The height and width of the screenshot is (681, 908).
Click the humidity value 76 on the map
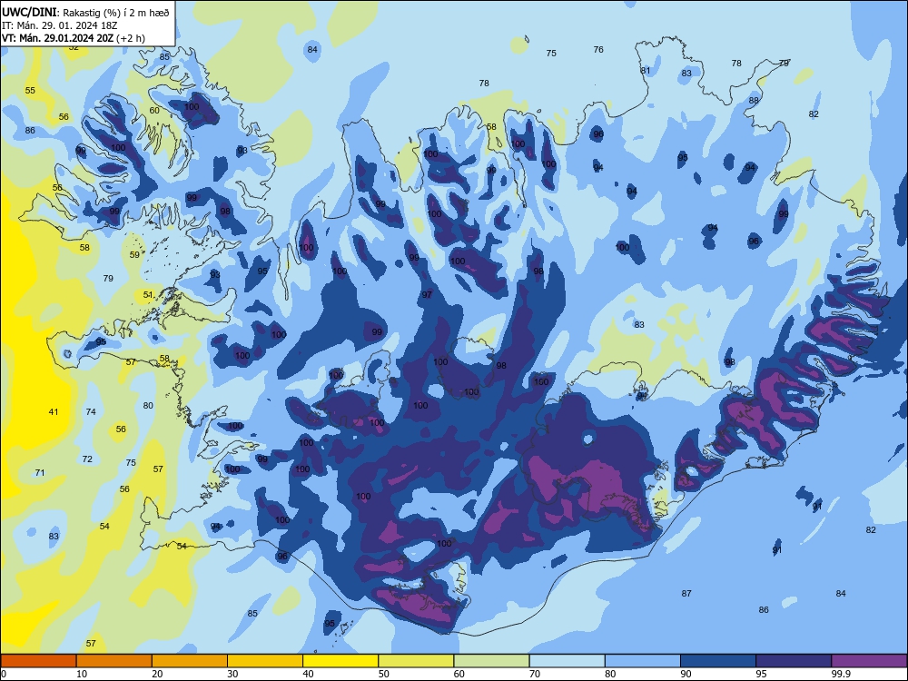coord(598,50)
